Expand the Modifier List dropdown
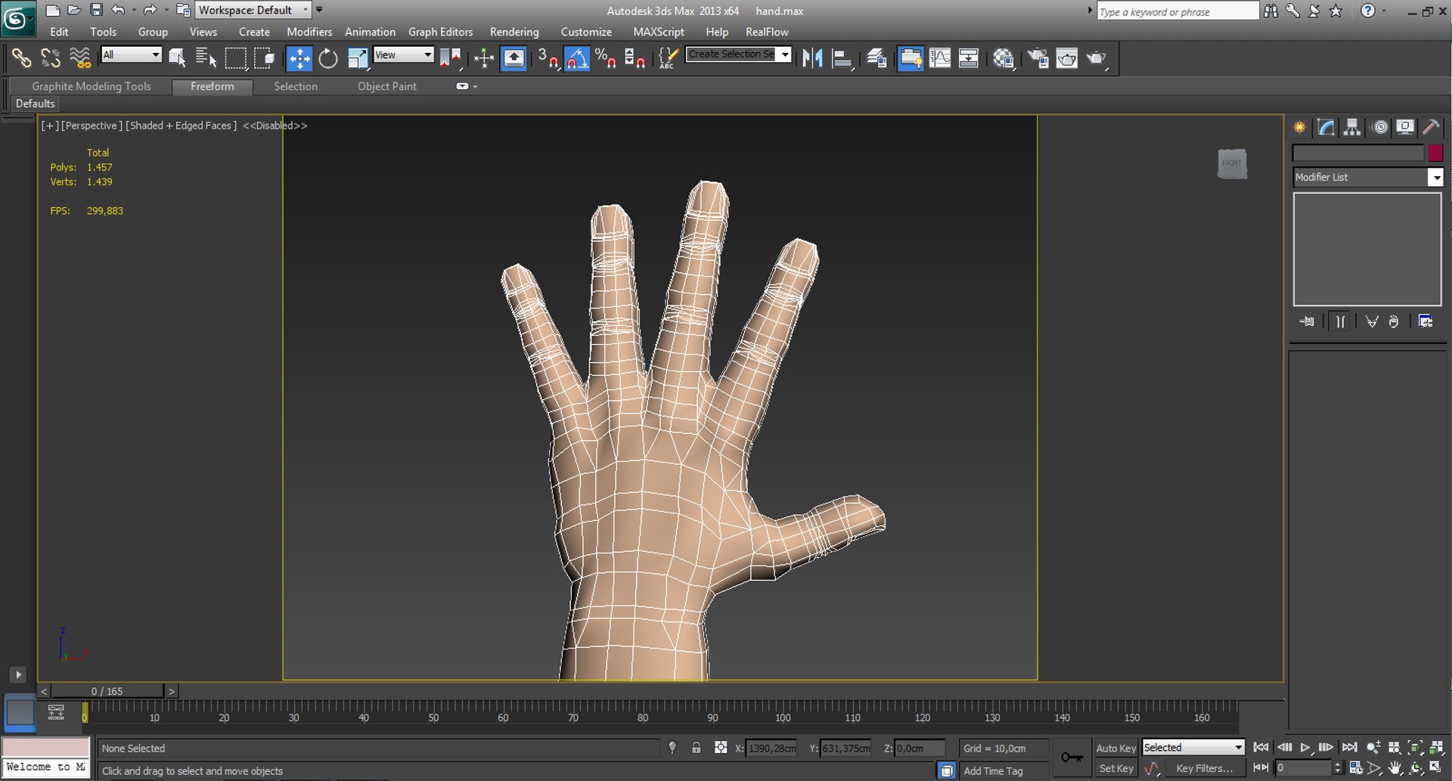The height and width of the screenshot is (781, 1452). pyautogui.click(x=1368, y=177)
